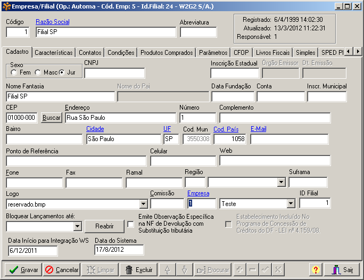
Task: Open the Logo dropdown arrow
Action: 144,204
